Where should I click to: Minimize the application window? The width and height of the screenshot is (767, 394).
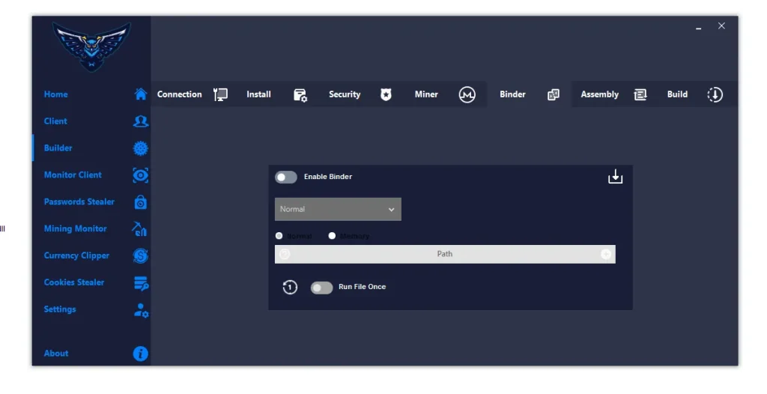(698, 27)
